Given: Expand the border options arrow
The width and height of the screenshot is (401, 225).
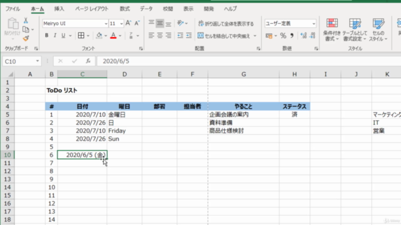Looking at the screenshot, I should point(88,36).
